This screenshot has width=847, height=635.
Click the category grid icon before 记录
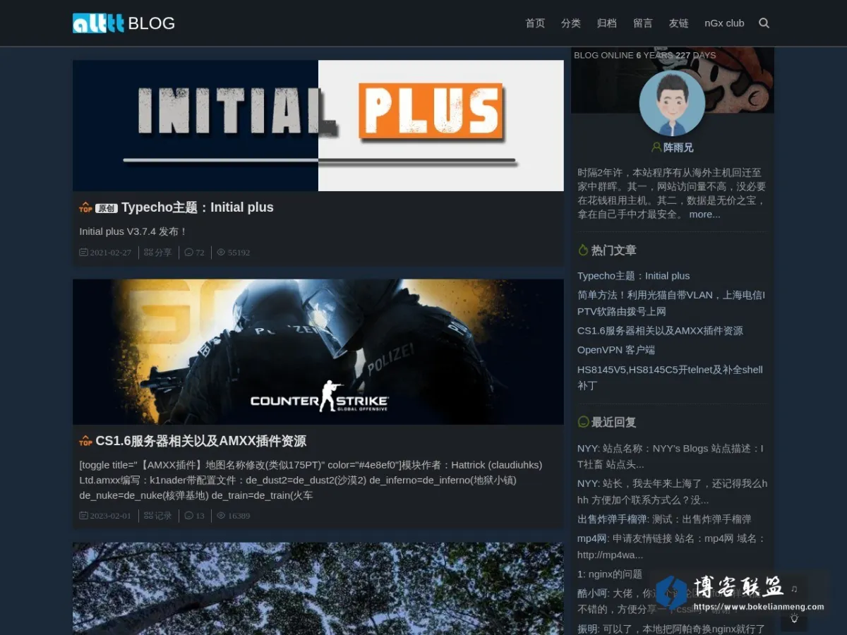[148, 515]
